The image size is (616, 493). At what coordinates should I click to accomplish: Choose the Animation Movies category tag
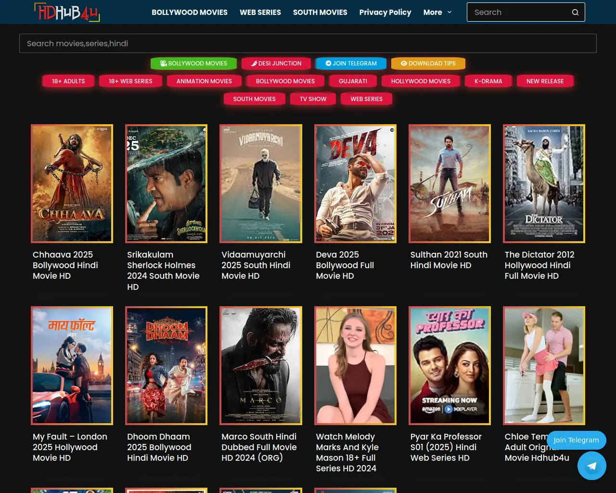point(204,81)
